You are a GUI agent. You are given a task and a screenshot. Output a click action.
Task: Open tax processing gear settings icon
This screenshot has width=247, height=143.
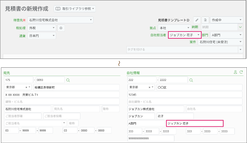(x=61, y=28)
